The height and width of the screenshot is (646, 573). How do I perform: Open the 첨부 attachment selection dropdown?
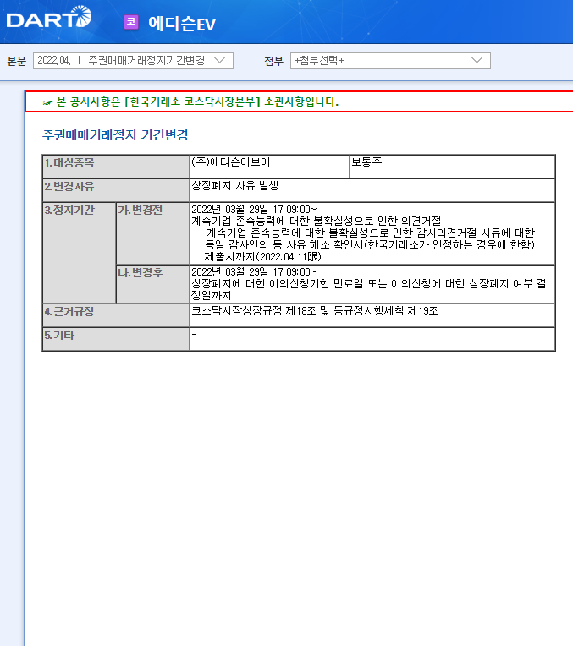(390, 61)
